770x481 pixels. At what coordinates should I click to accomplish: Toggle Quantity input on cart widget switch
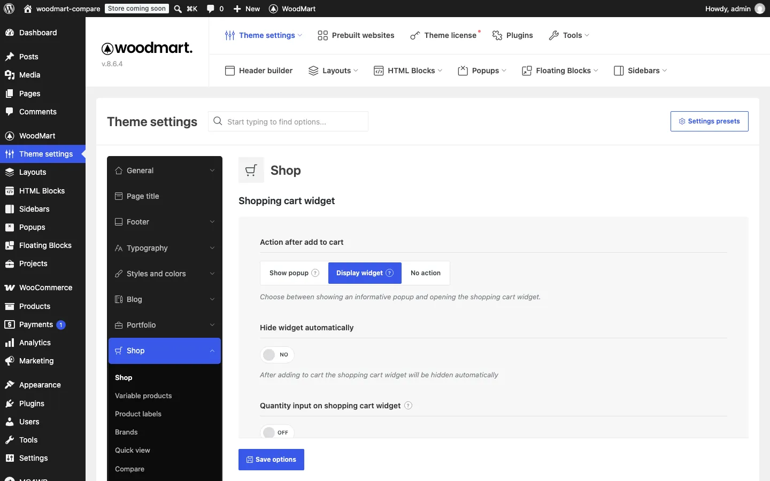tap(277, 432)
